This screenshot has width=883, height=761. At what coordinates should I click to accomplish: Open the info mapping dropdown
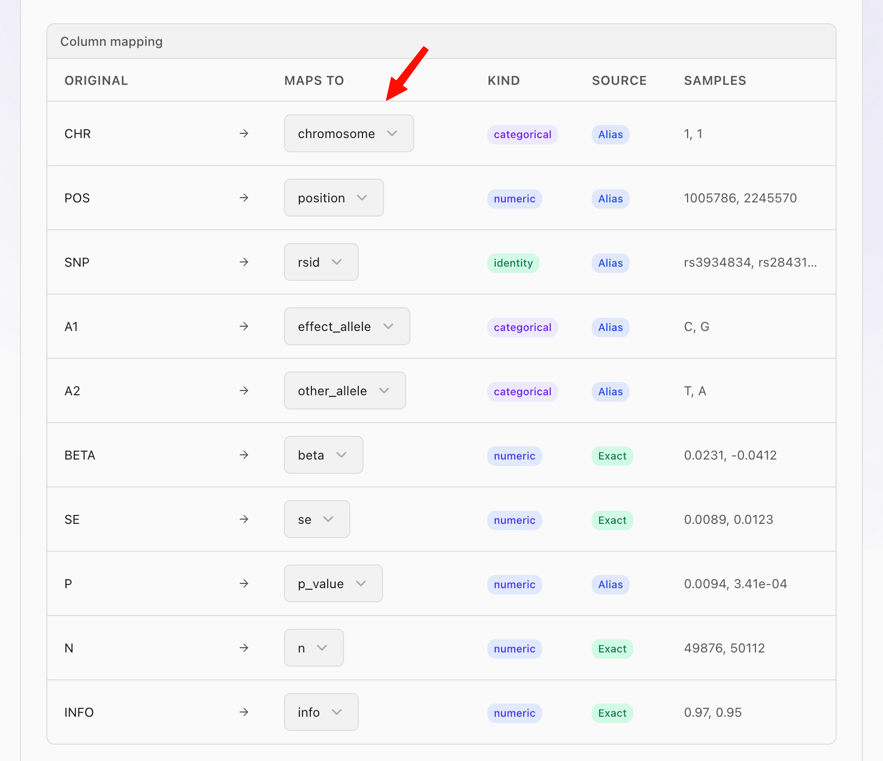321,712
